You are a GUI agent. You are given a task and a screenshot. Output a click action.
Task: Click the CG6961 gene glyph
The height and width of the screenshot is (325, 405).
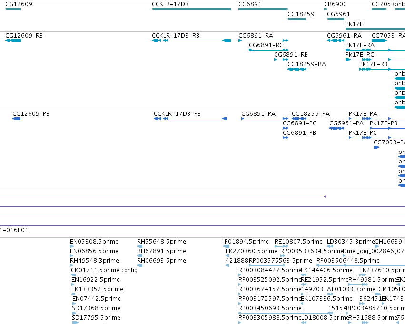[x=336, y=19]
